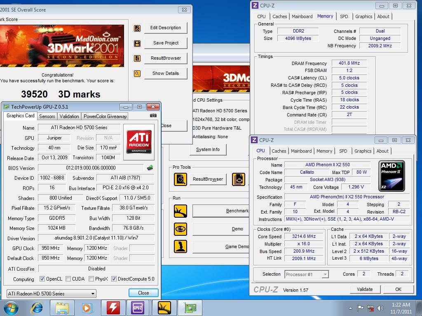This screenshot has width=422, height=316.
Task: Open Internet Explorer from the taskbar
Action: tap(37, 308)
